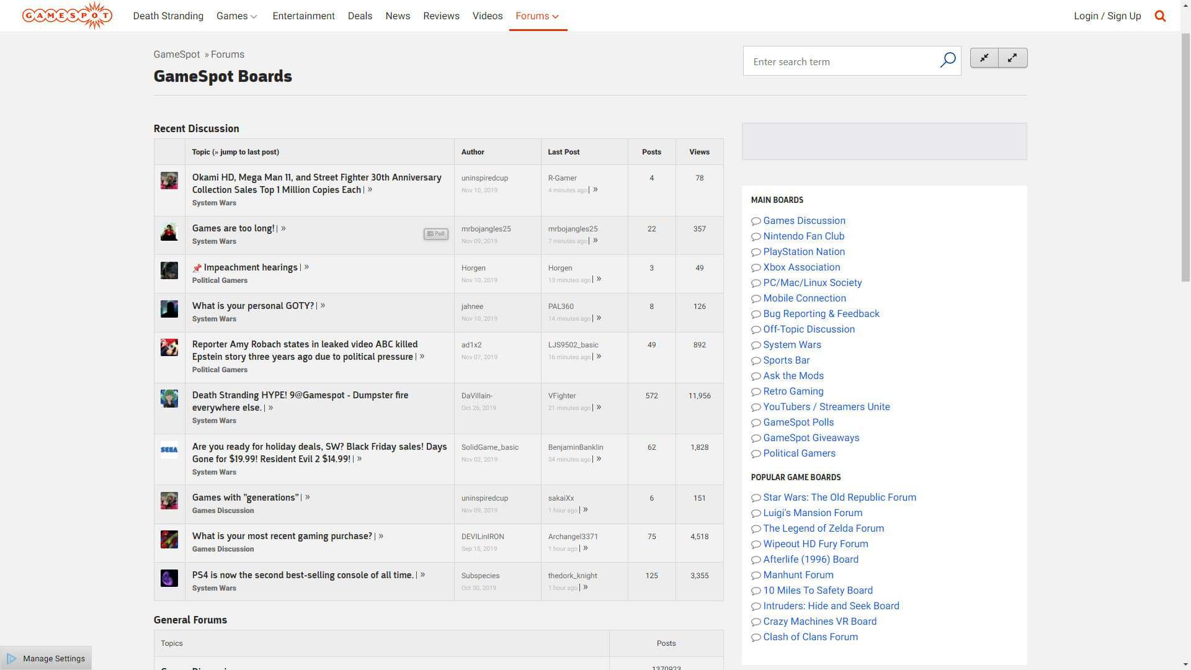This screenshot has height=670, width=1191.
Task: Click avatar for What is your personal GOTY
Action: (x=169, y=309)
